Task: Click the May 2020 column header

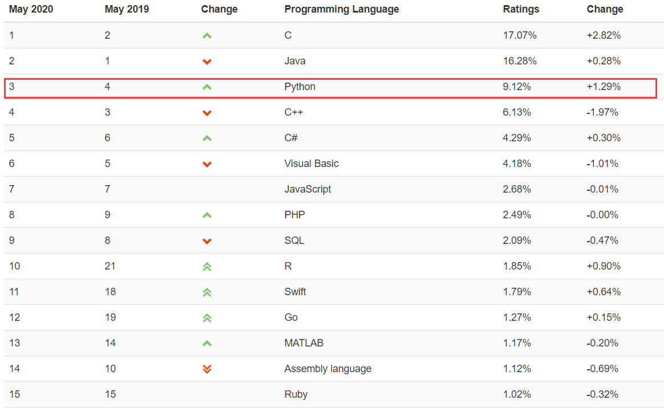Action: (x=31, y=9)
